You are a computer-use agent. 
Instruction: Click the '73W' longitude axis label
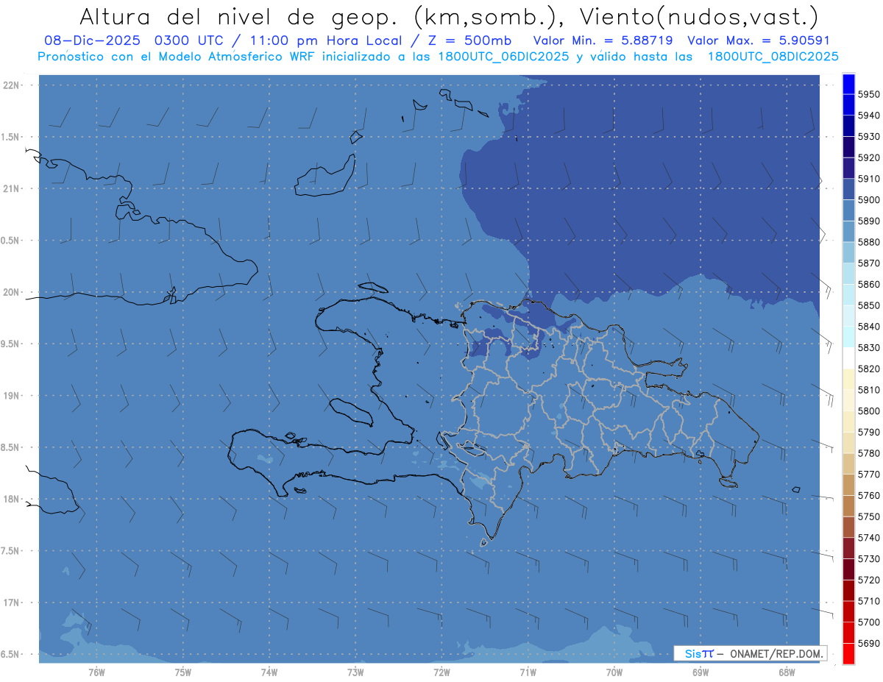(x=355, y=672)
